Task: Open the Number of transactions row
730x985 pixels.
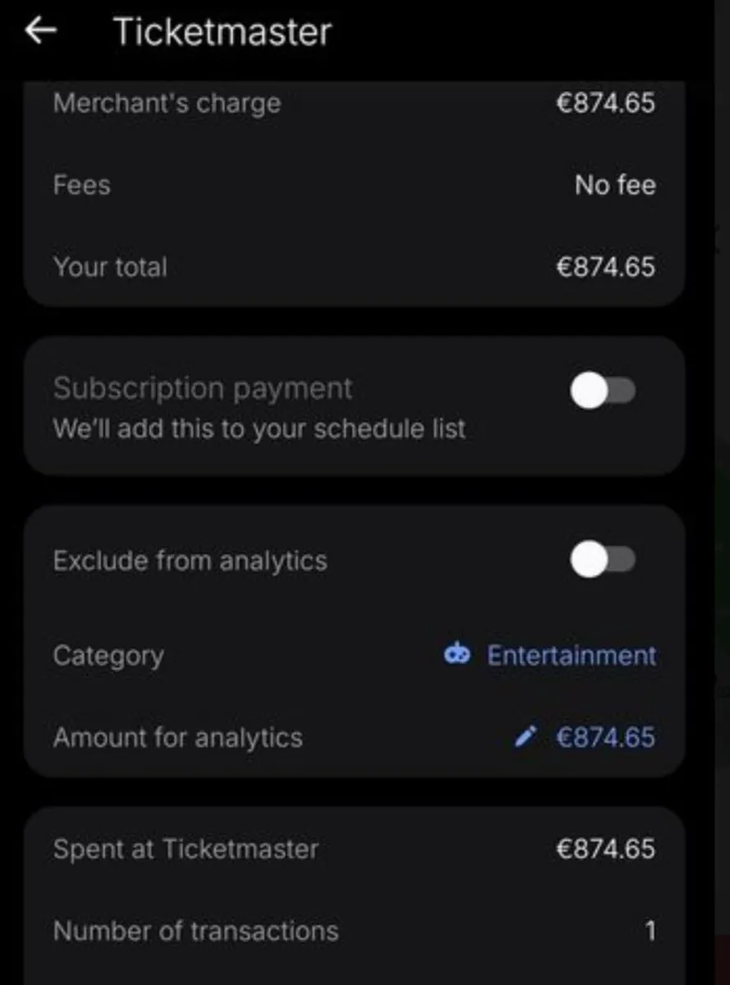Action: 195,931
